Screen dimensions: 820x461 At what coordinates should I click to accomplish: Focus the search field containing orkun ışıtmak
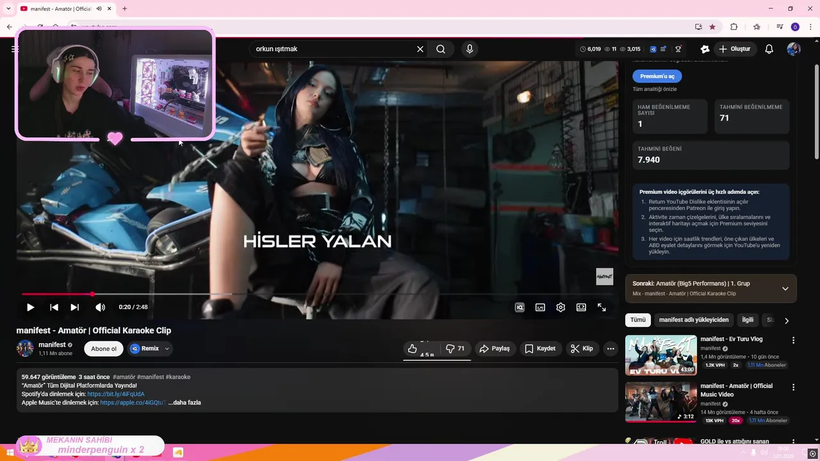coord(333,49)
